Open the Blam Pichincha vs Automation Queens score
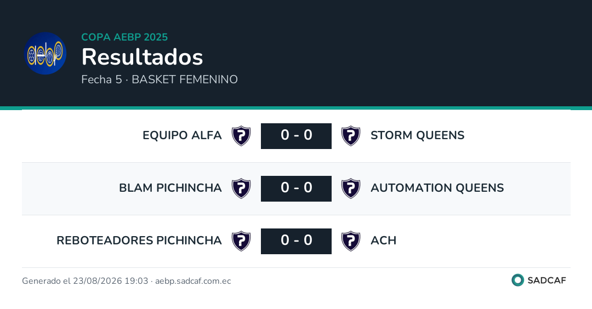Image resolution: width=592 pixels, height=309 pixels. click(x=297, y=188)
